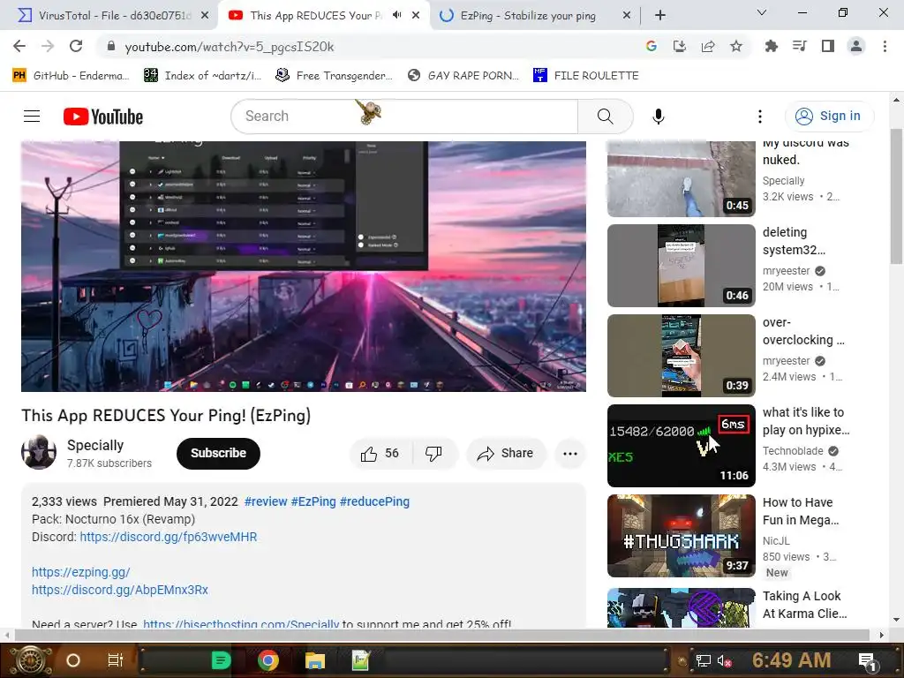Close the EzPing tab
This screenshot has width=904, height=678.
point(627,16)
